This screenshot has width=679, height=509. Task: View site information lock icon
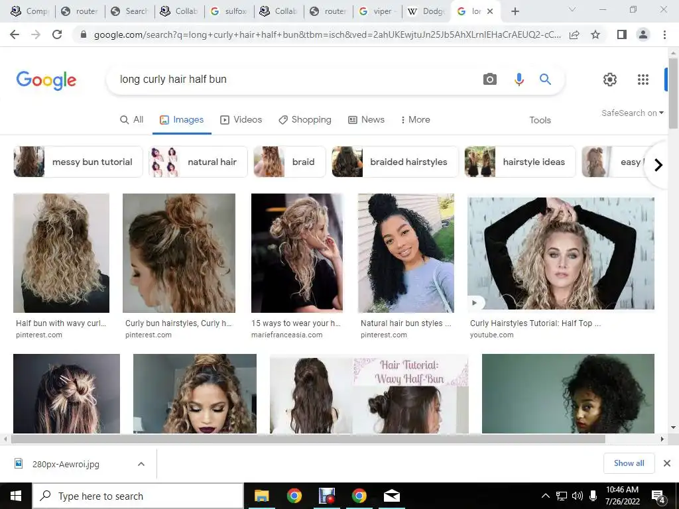pyautogui.click(x=84, y=34)
